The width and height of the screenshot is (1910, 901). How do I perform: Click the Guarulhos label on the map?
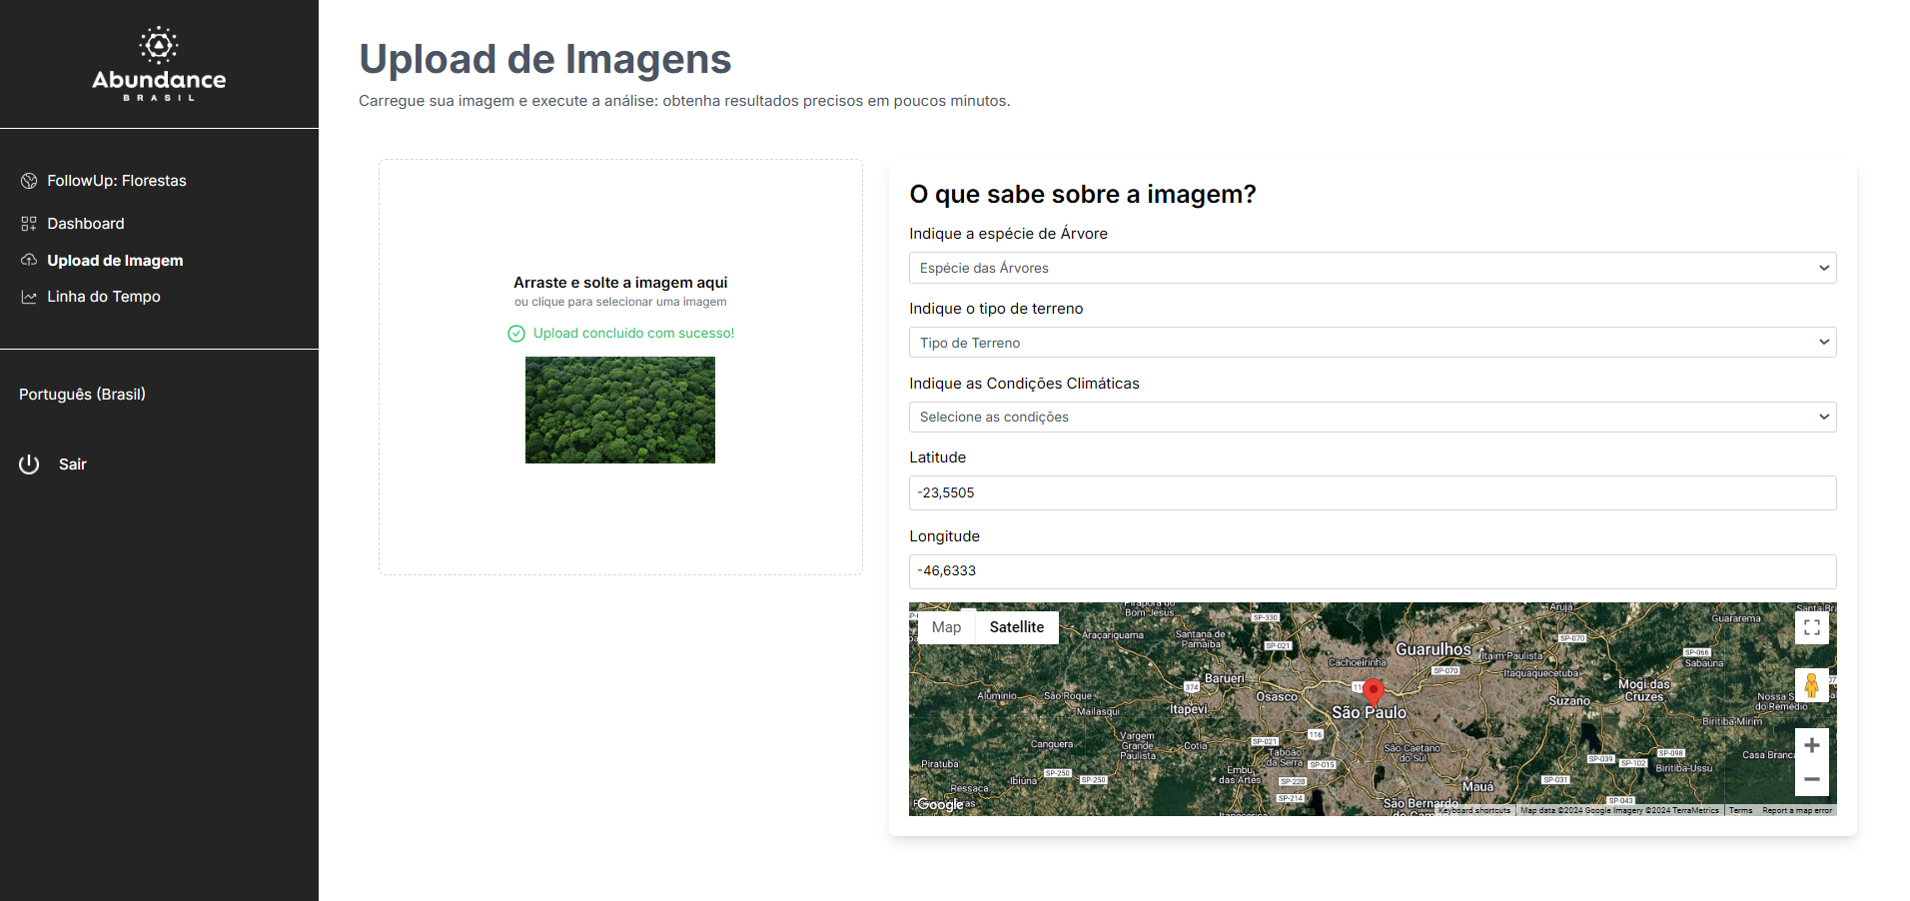1433,649
